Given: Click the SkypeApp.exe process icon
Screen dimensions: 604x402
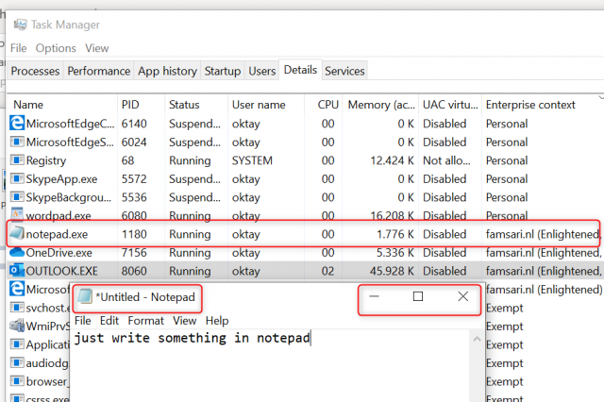Looking at the screenshot, I should point(17,178).
